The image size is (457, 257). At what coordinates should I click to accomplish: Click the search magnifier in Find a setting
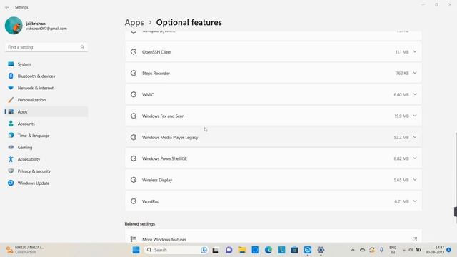click(x=82, y=47)
